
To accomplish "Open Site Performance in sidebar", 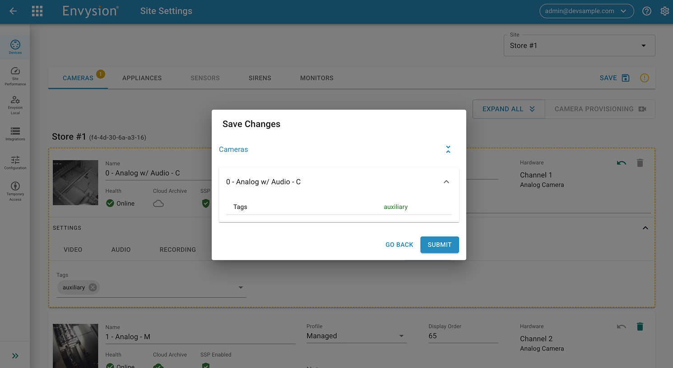I will click(x=15, y=76).
